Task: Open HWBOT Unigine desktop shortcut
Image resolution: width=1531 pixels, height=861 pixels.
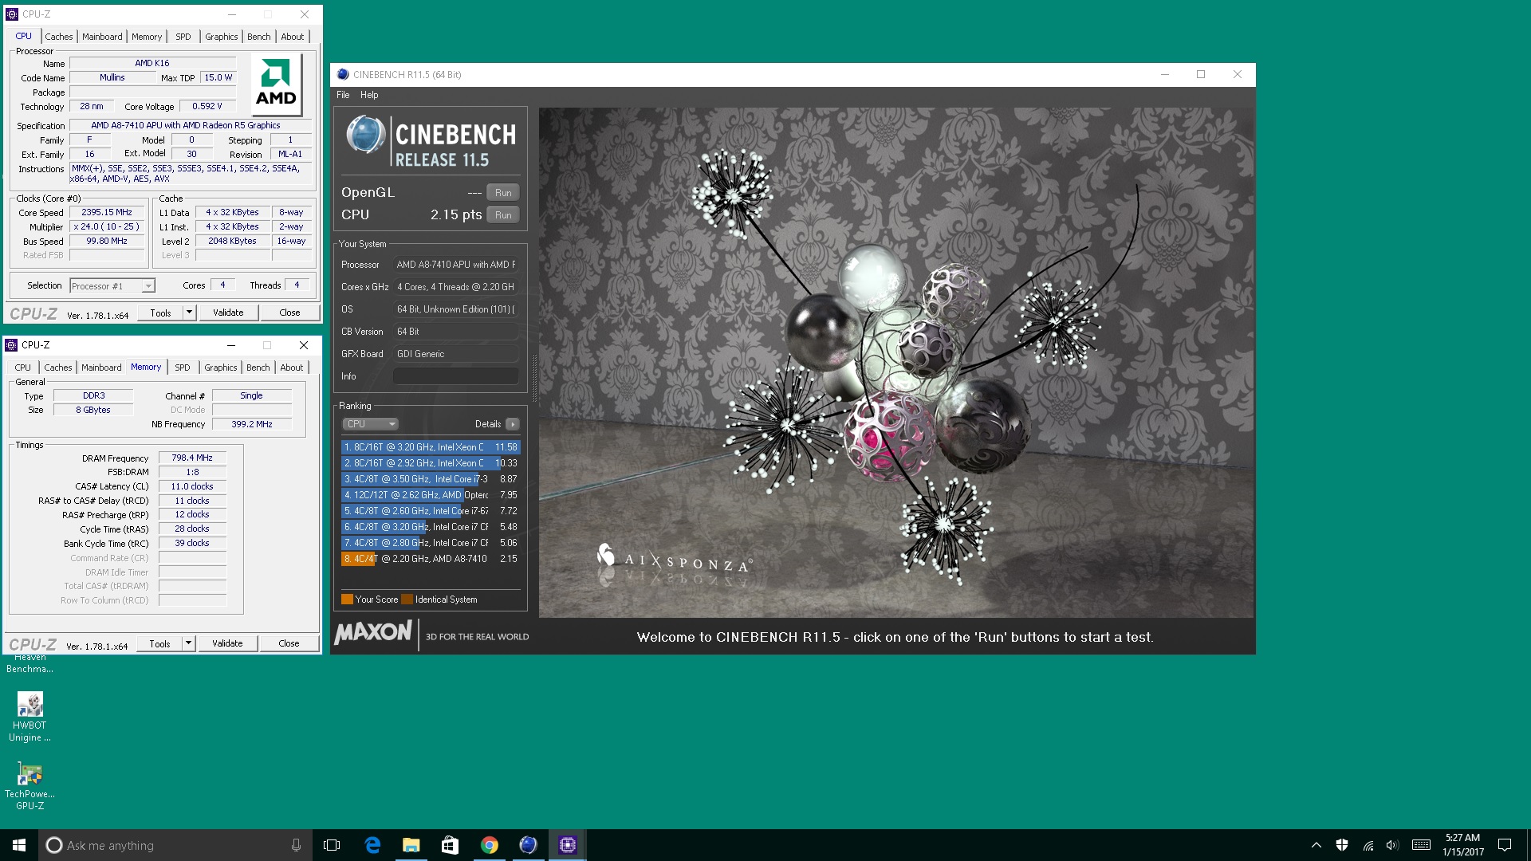Action: [30, 717]
